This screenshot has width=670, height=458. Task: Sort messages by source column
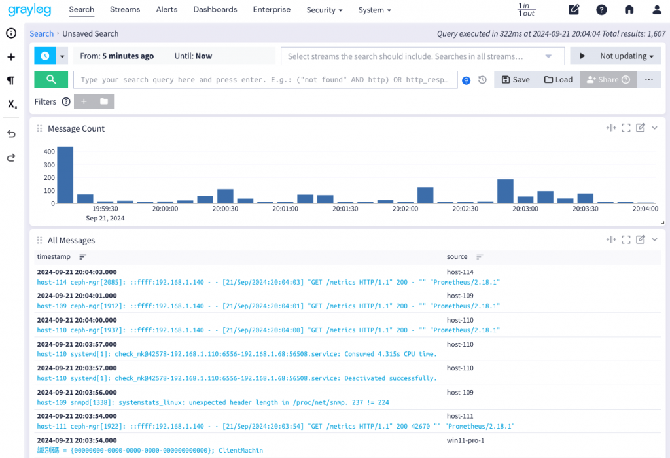point(480,256)
